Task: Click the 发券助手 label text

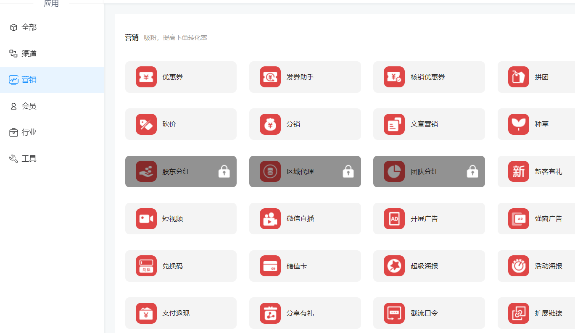Action: tap(300, 77)
